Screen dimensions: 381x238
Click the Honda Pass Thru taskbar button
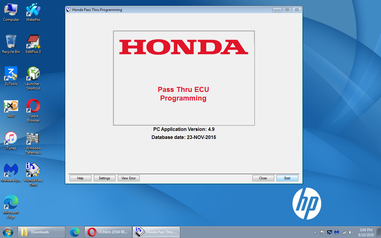156,232
